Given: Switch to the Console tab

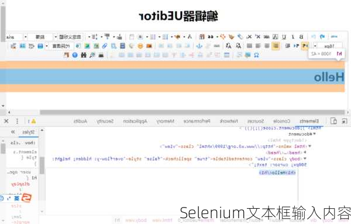Looking at the screenshot, I should pos(281,121).
